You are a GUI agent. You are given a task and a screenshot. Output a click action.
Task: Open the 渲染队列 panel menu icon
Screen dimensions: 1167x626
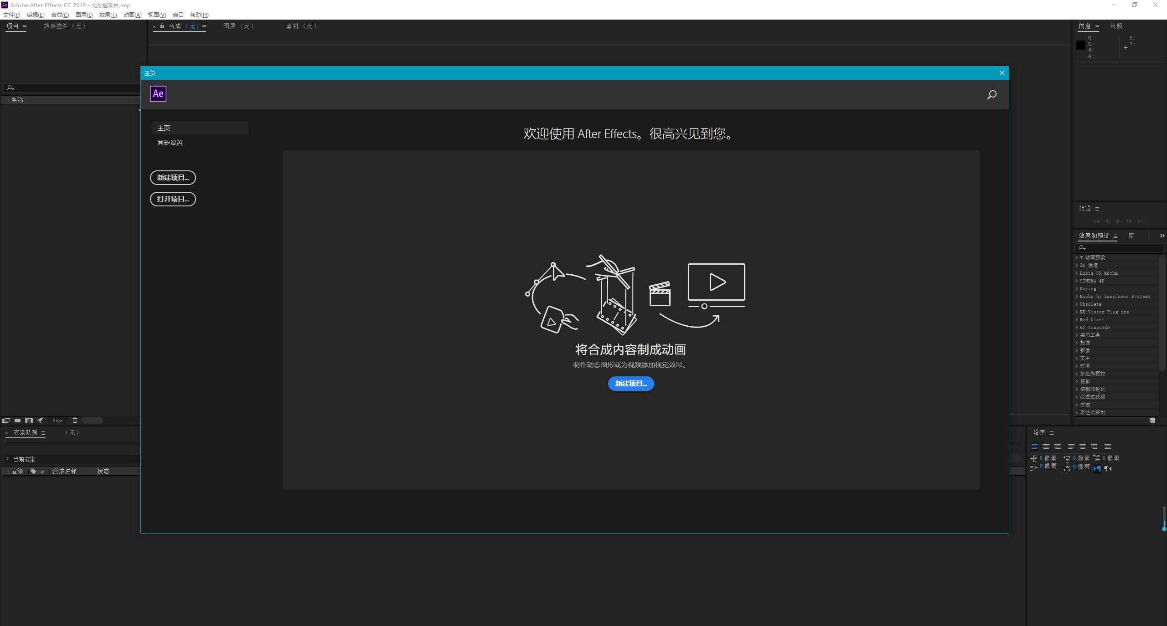pyautogui.click(x=43, y=433)
